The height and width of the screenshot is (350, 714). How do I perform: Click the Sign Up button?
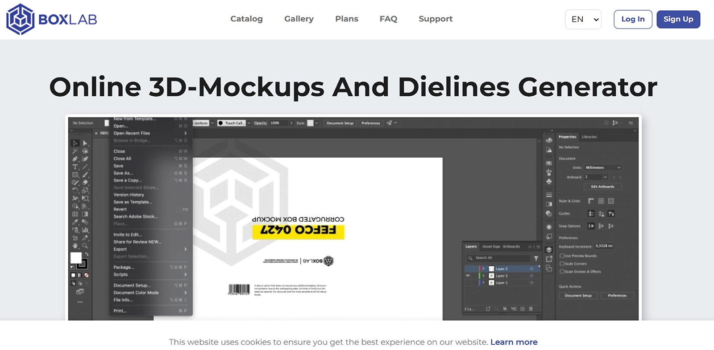(x=678, y=19)
